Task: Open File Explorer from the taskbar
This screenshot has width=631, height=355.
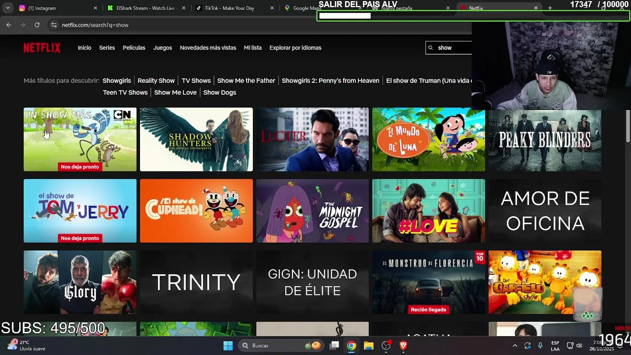Action: (369, 346)
